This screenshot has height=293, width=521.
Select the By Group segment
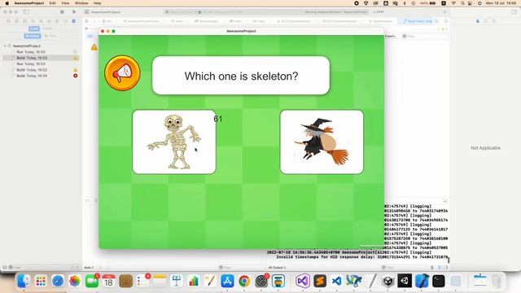(x=33, y=36)
